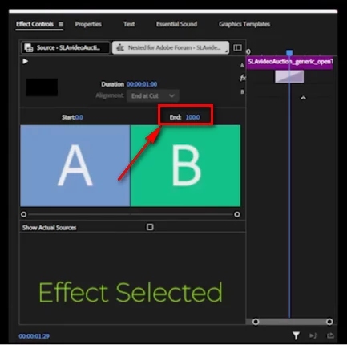Screen dimensions: 347x345
Task: Click the small upward caret below transition block
Action: pos(303,98)
